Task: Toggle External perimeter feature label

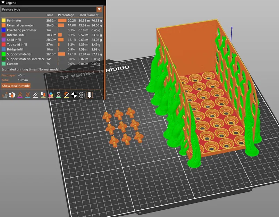Action: coord(20,25)
